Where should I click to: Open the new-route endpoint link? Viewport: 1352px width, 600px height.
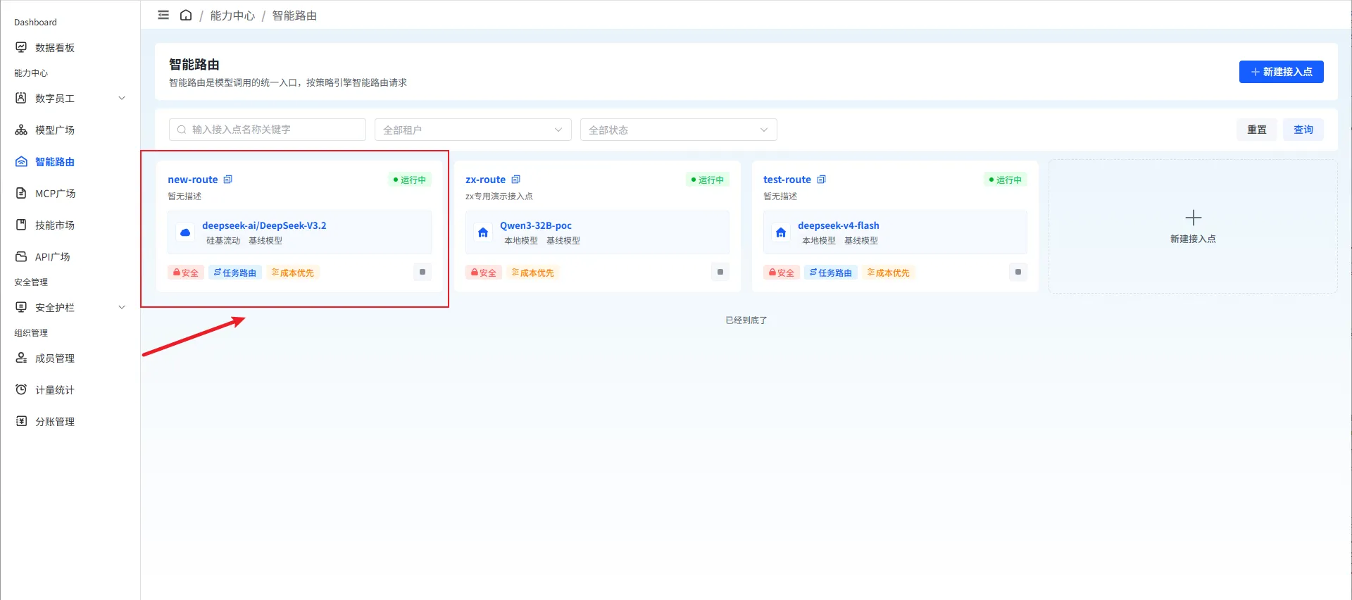coord(193,180)
